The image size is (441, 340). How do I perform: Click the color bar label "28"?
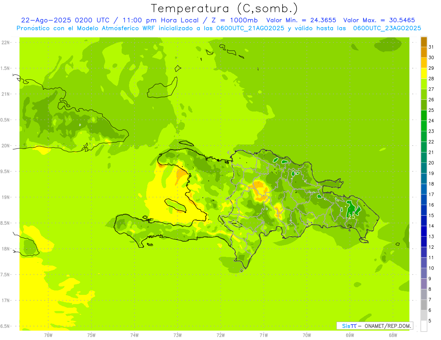point(431,78)
